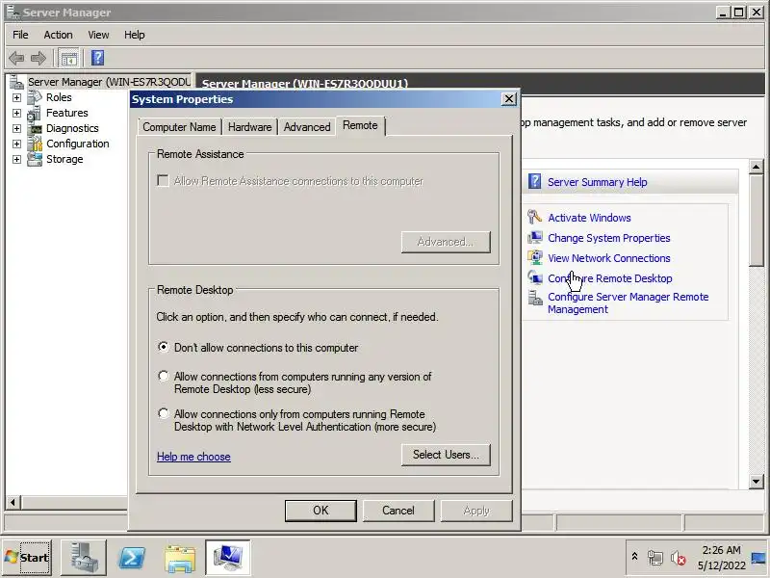Click the Show Desktop button
The image size is (770, 578).
[x=759, y=558]
